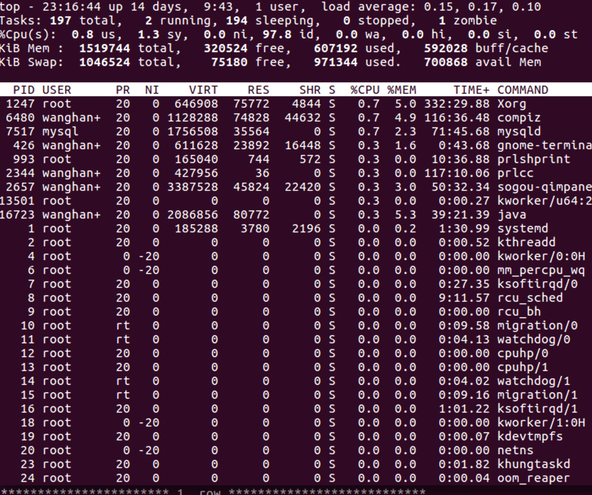Click the kworker/u64:2 command

pyautogui.click(x=545, y=201)
